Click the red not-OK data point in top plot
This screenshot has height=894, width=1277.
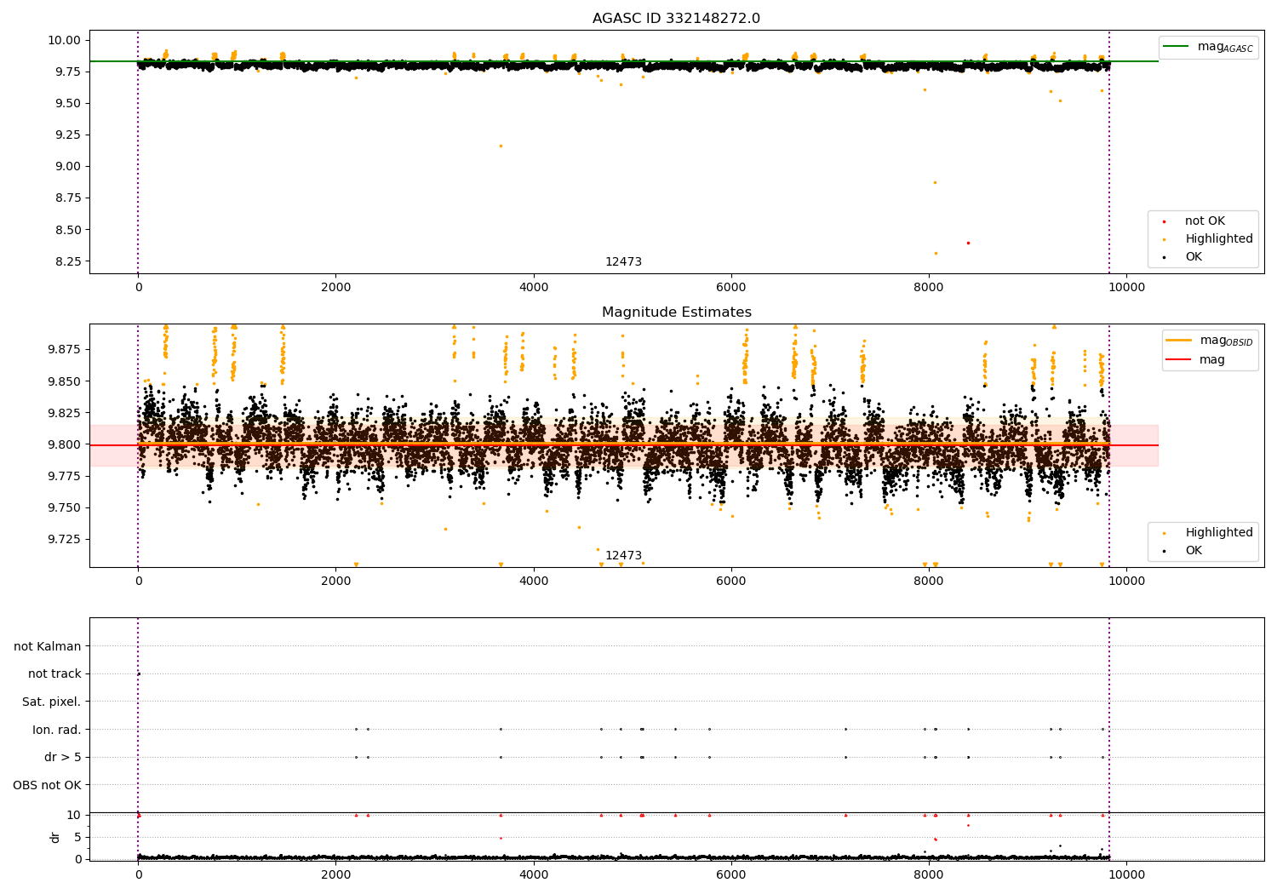968,243
